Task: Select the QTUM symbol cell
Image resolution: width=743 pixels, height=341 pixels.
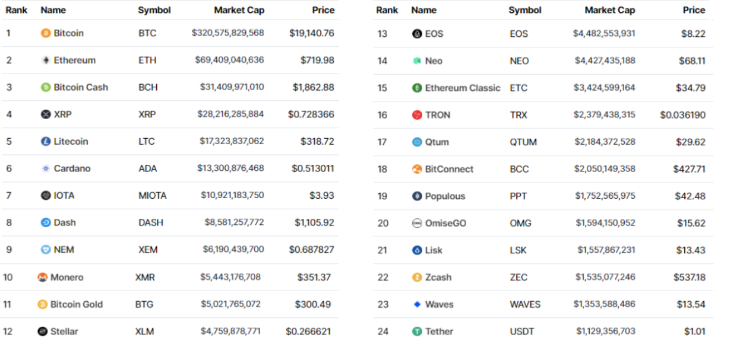Action: [523, 142]
